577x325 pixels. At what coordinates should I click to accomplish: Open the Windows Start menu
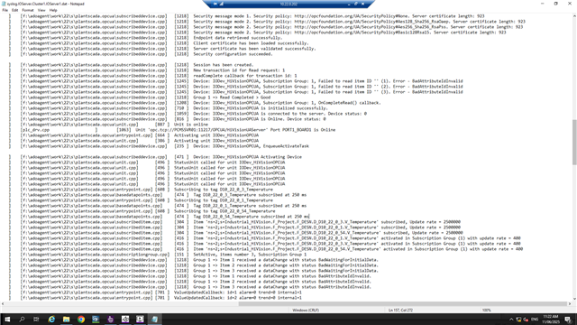click(7, 319)
